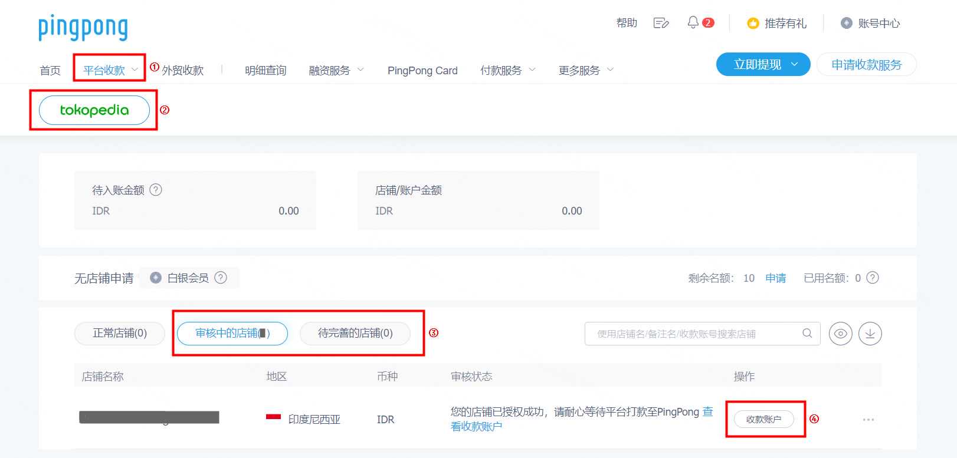Viewport: 957px width, 458px height.
Task: Select the 待完善的店铺(0) tab
Action: [x=355, y=333]
